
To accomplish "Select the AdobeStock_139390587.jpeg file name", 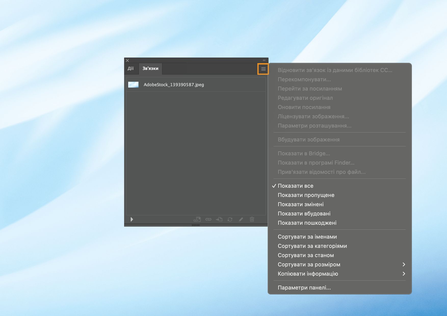I will click(174, 85).
